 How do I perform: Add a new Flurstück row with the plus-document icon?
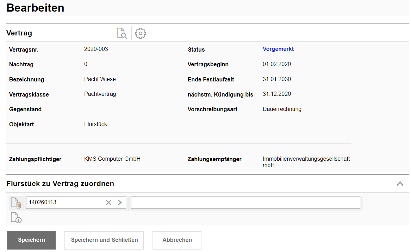(x=16, y=218)
